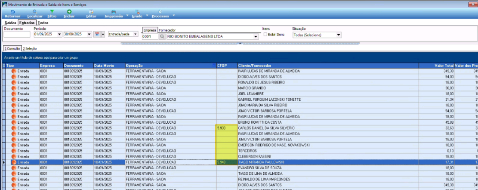The image size is (478, 190).
Task: Click the Processos gear icon
Action: [160, 12]
